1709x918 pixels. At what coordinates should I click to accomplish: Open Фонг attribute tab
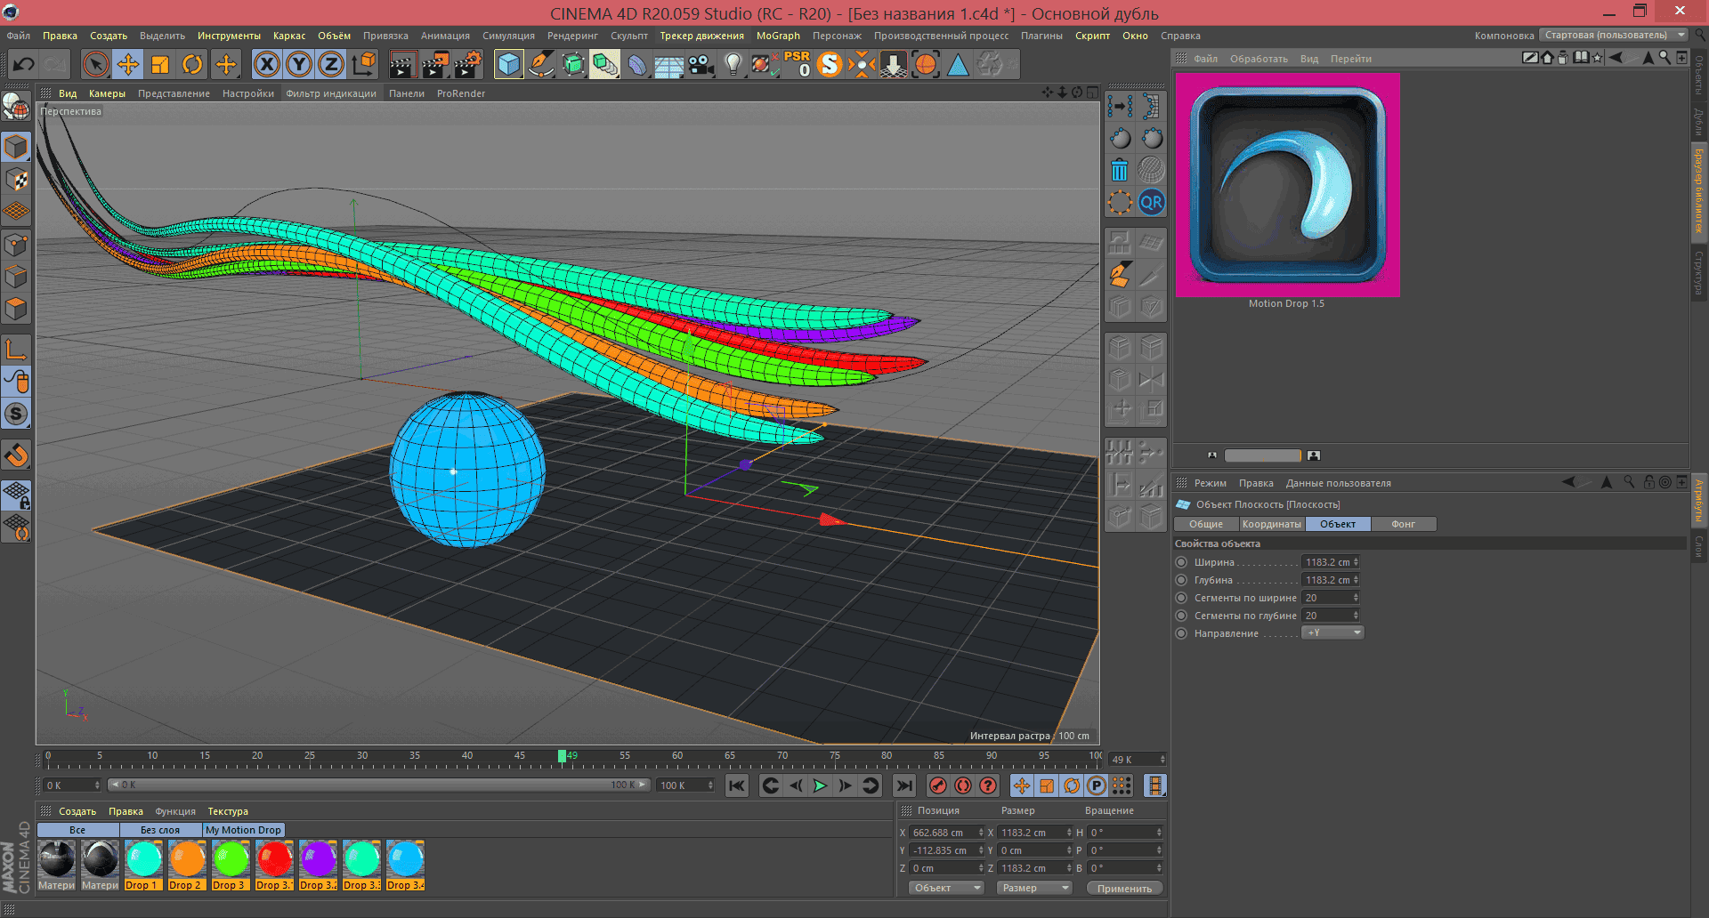[x=1404, y=524]
